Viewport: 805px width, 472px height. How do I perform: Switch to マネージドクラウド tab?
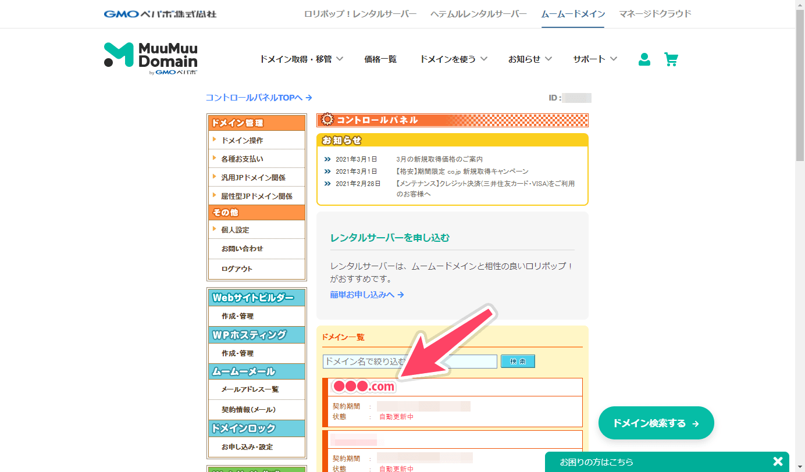(656, 14)
